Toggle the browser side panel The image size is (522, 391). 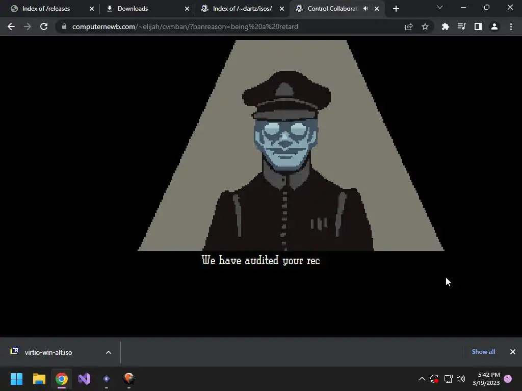click(x=478, y=26)
